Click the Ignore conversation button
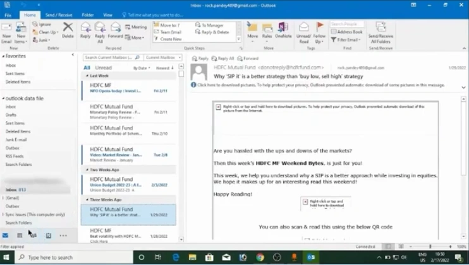 click(42, 24)
